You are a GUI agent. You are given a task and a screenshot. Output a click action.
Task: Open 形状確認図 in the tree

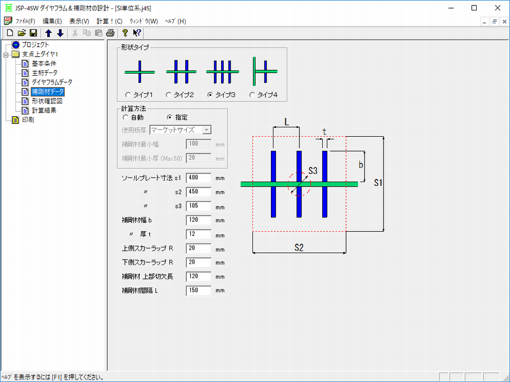coord(47,101)
